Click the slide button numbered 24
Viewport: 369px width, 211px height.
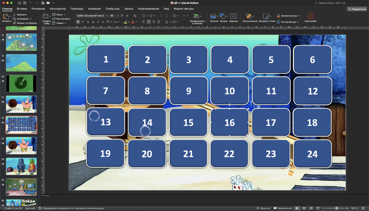click(x=312, y=154)
